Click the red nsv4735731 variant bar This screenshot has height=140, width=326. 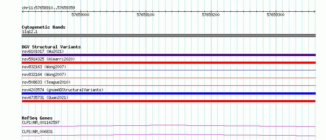pos(168,101)
